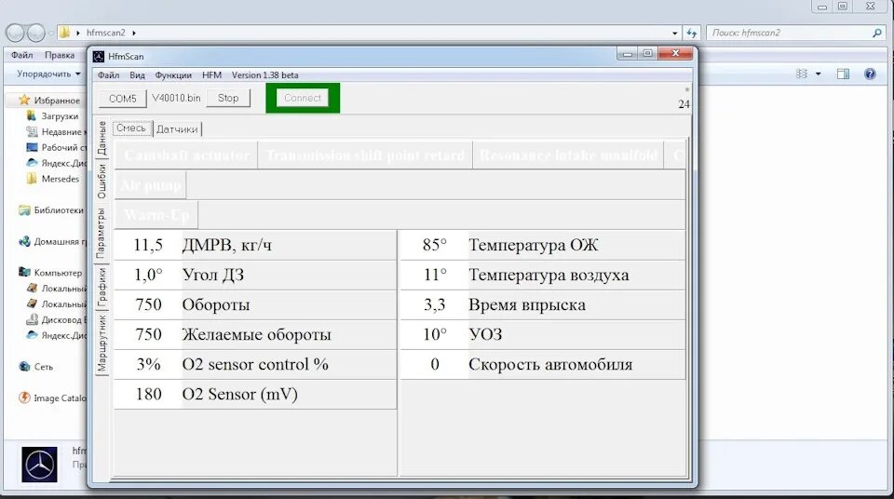Switch to the Смесь tab
Screen dimensions: 894x499
point(131,128)
